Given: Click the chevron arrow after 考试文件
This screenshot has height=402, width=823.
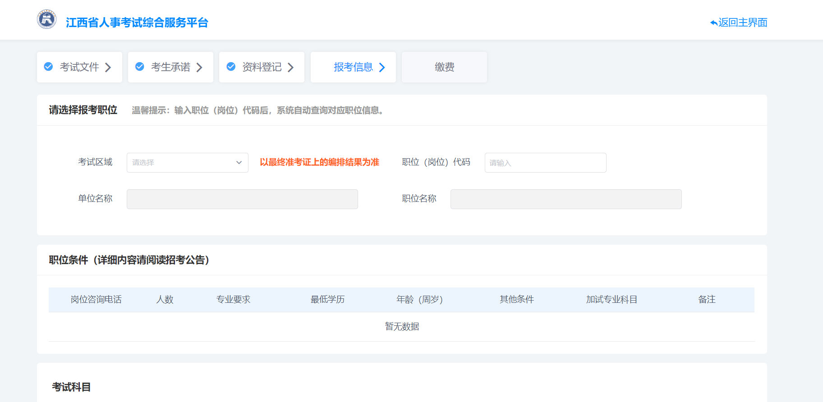Looking at the screenshot, I should [108, 68].
